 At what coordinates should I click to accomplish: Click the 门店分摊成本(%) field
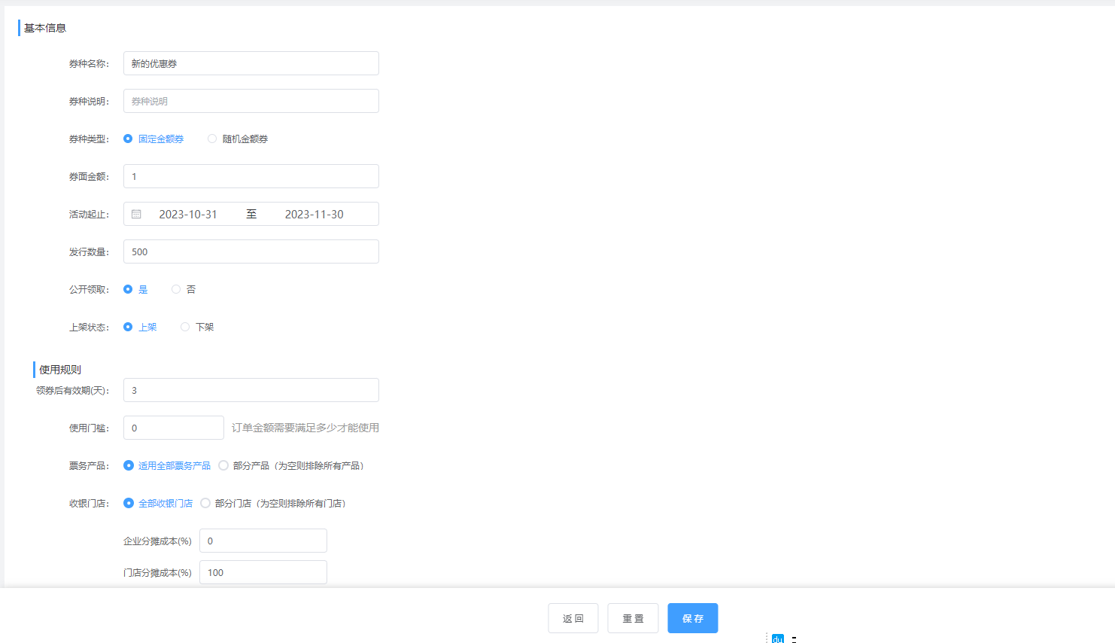point(263,572)
